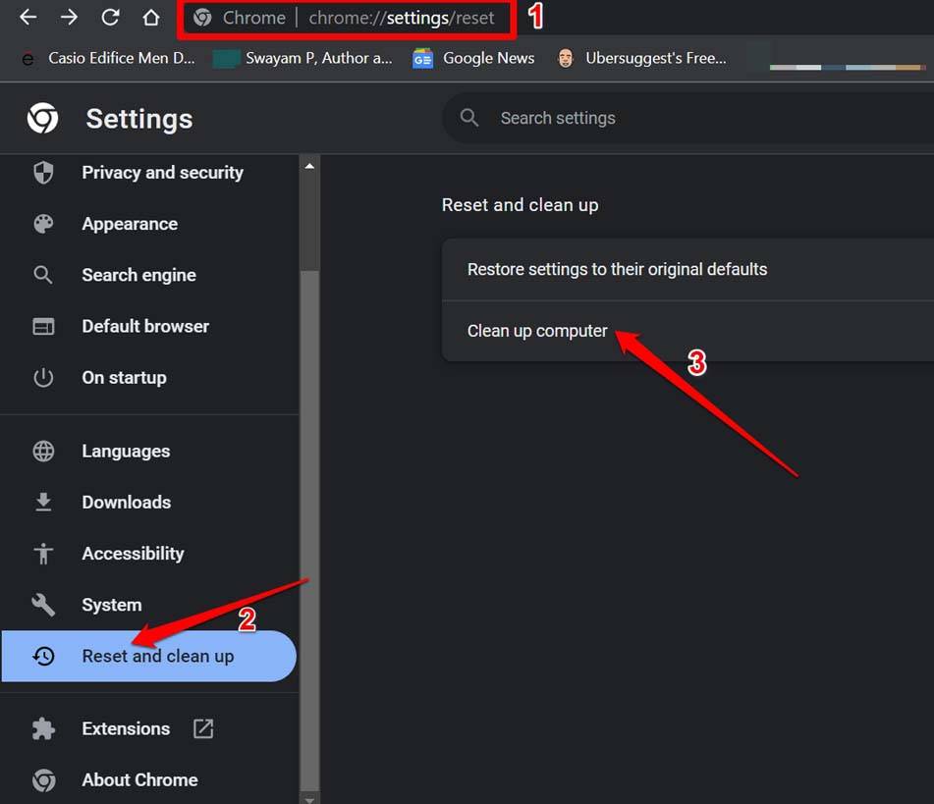
Task: Open Extensions via the external link icon
Action: (x=203, y=728)
